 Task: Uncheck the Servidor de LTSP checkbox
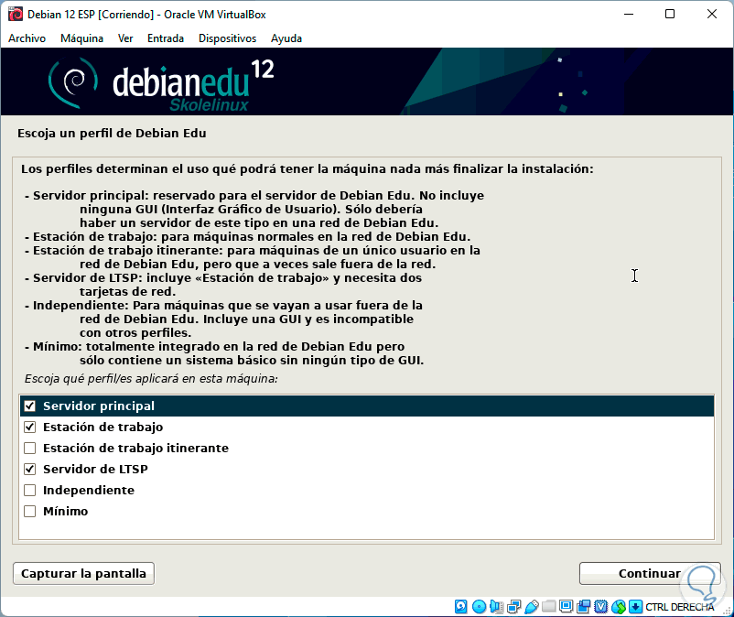pyautogui.click(x=30, y=469)
